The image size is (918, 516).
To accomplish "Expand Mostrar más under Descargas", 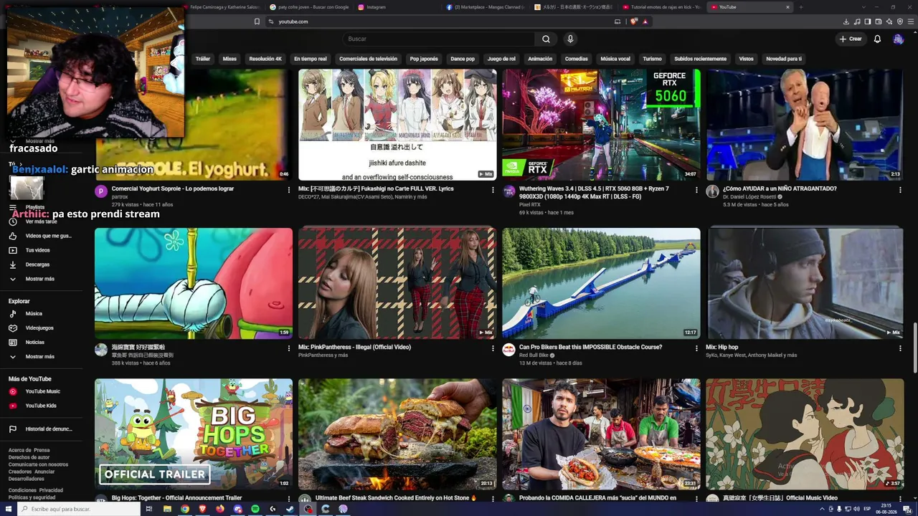I will [40, 279].
